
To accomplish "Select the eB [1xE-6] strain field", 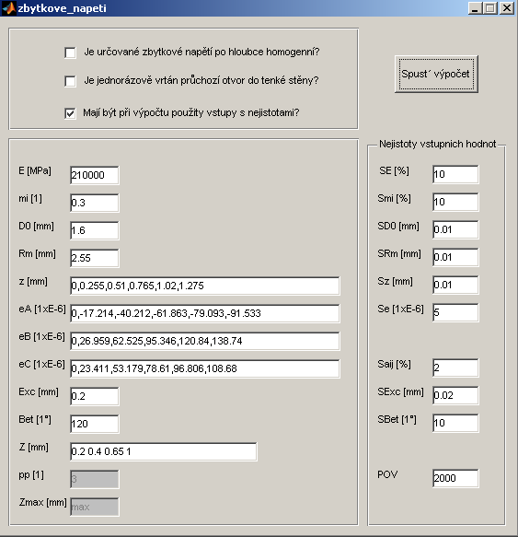I will tap(205, 341).
